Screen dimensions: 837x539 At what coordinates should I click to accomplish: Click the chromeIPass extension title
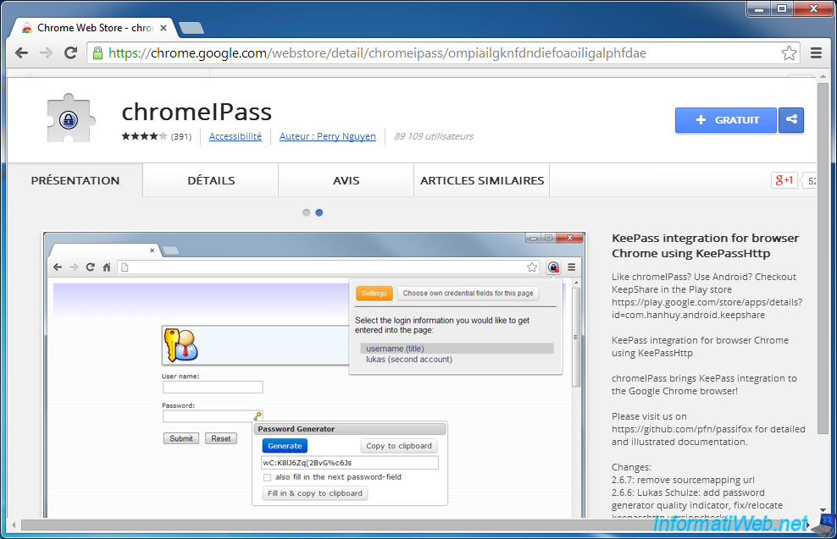(x=197, y=112)
